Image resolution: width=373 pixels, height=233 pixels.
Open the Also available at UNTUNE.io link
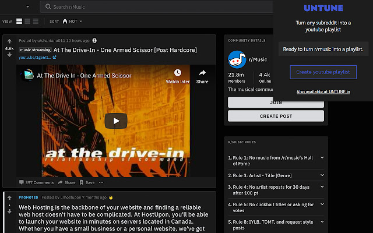click(323, 92)
